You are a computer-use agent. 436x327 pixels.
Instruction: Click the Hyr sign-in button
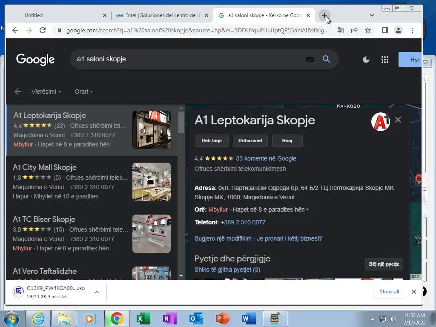click(x=410, y=60)
